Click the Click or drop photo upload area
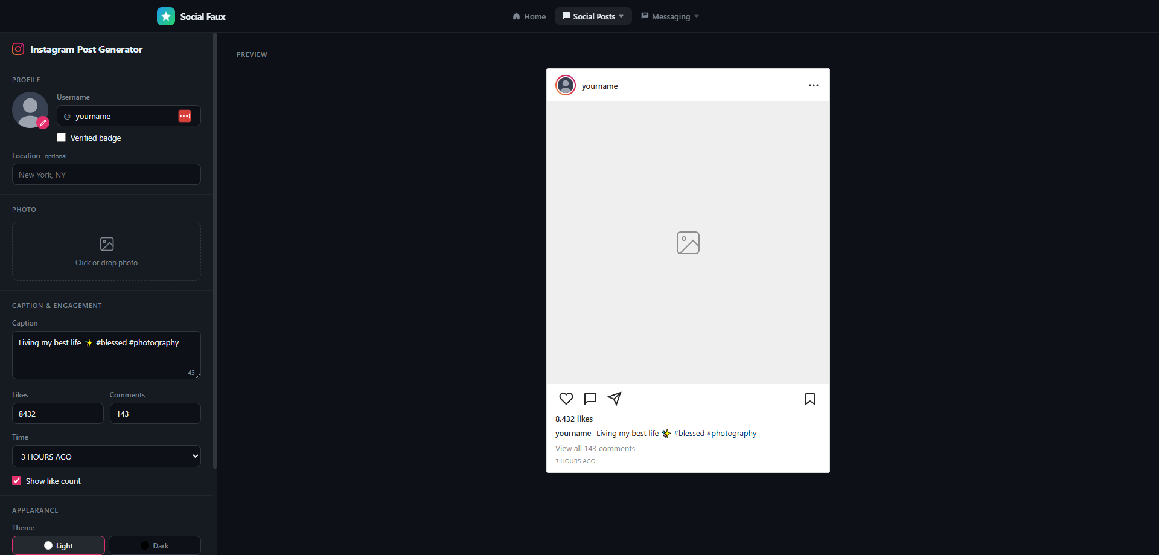The width and height of the screenshot is (1159, 555). click(x=106, y=251)
